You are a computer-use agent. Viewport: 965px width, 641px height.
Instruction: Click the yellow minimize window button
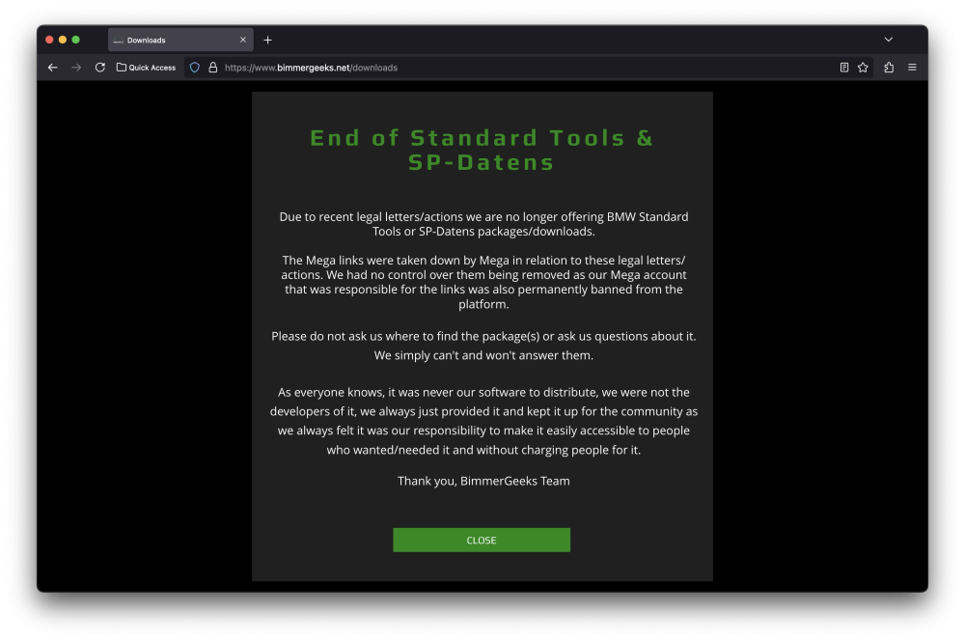click(x=63, y=40)
